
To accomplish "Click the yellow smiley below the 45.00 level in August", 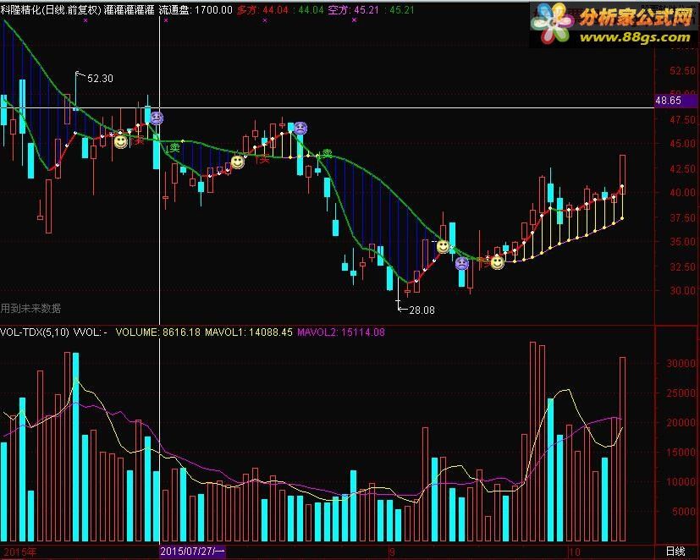I will (x=238, y=162).
